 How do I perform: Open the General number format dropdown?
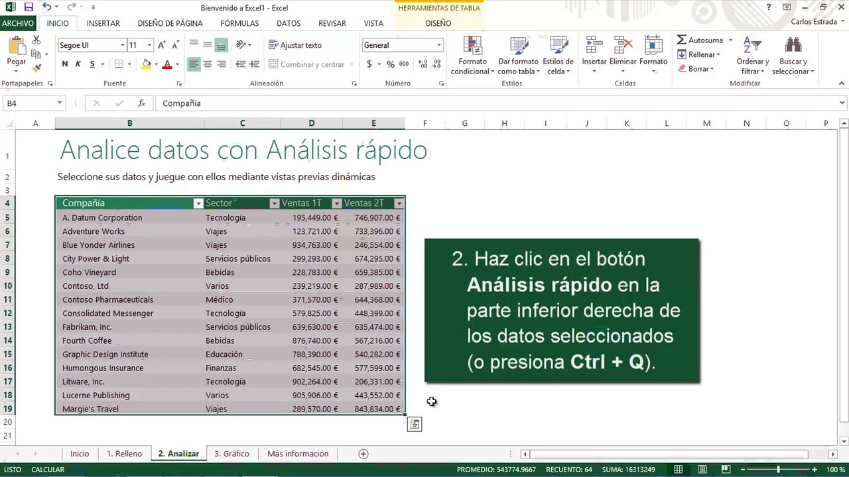[x=438, y=45]
